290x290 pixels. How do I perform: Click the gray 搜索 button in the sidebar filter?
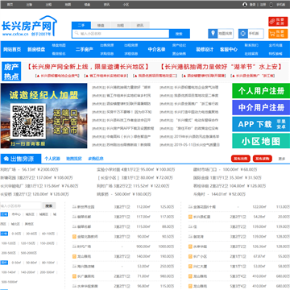(49, 205)
